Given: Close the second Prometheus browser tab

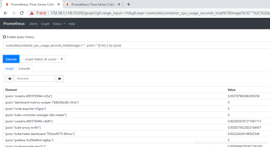Looking at the screenshot, I should click(x=119, y=4).
